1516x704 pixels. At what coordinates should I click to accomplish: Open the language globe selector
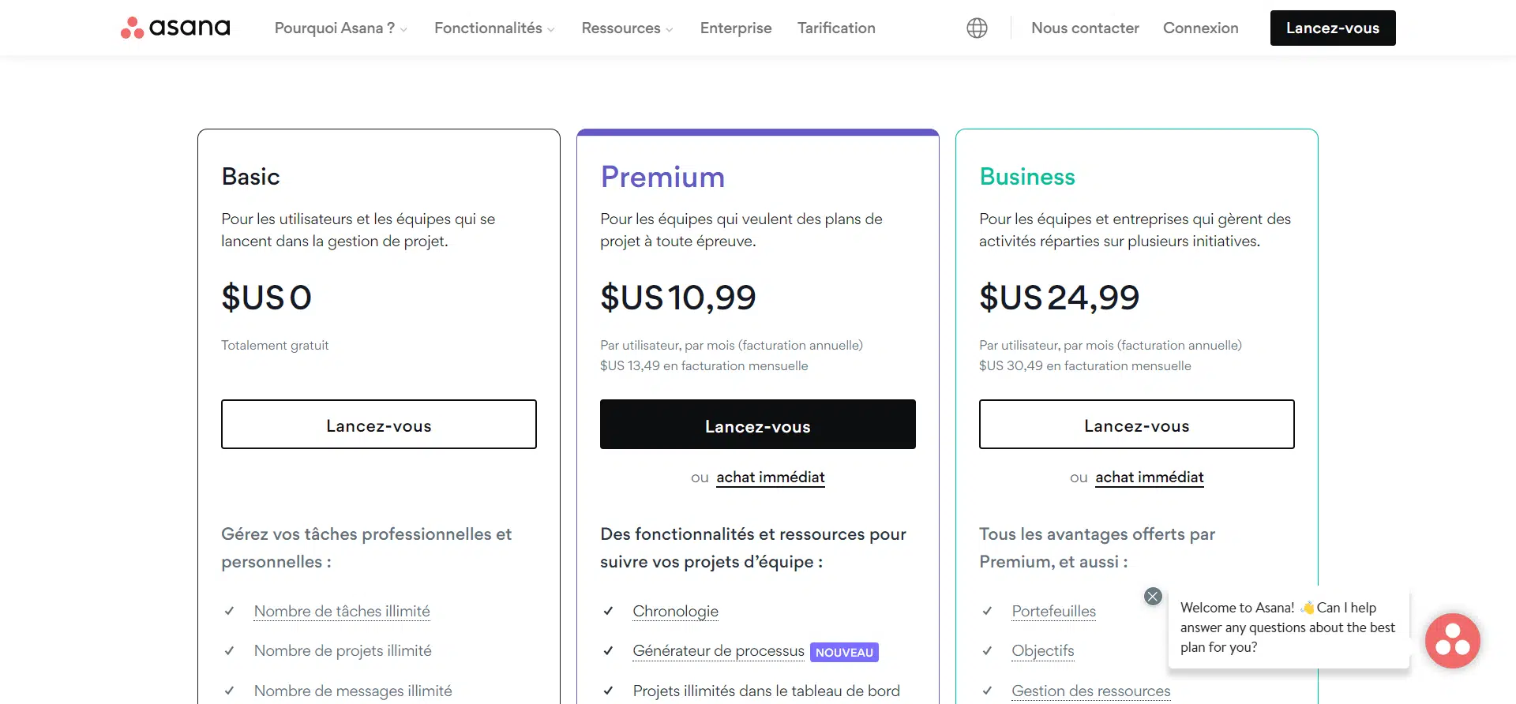[x=977, y=28]
